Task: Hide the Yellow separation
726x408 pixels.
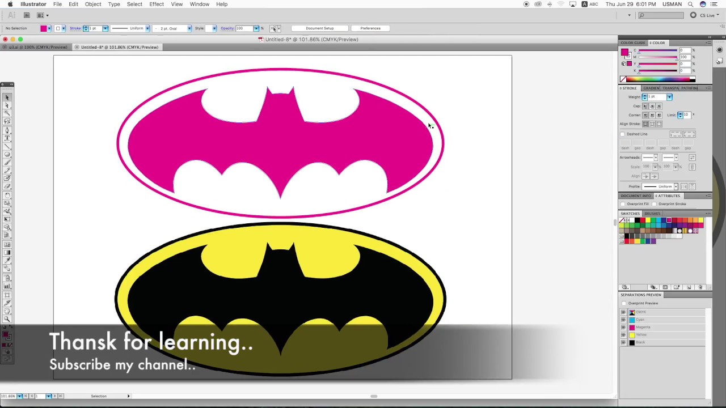Action: tap(623, 335)
